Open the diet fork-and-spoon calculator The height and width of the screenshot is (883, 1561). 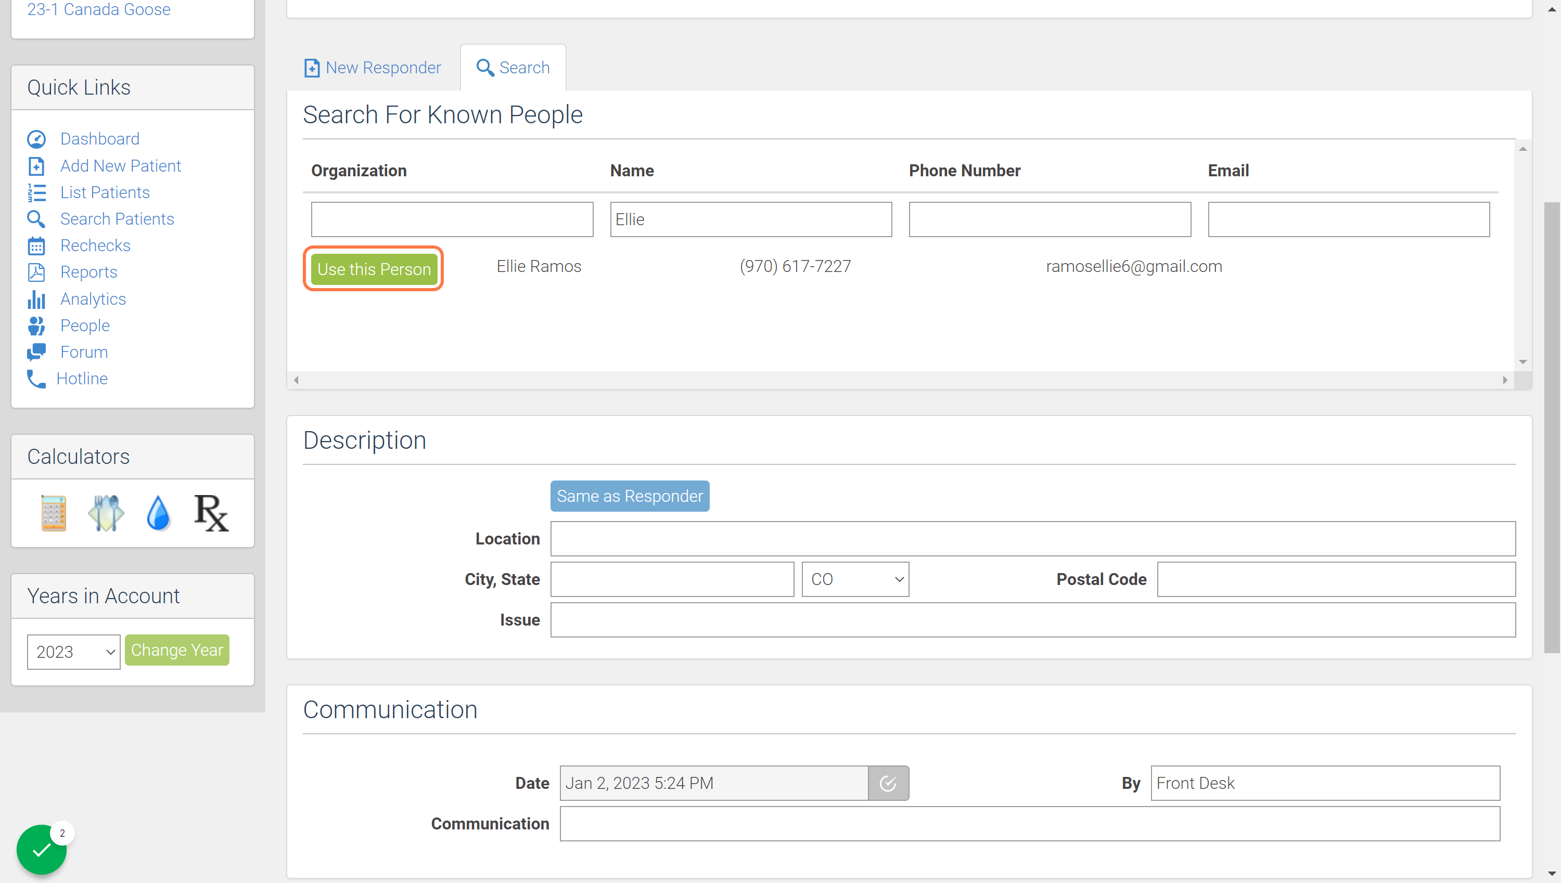106,513
